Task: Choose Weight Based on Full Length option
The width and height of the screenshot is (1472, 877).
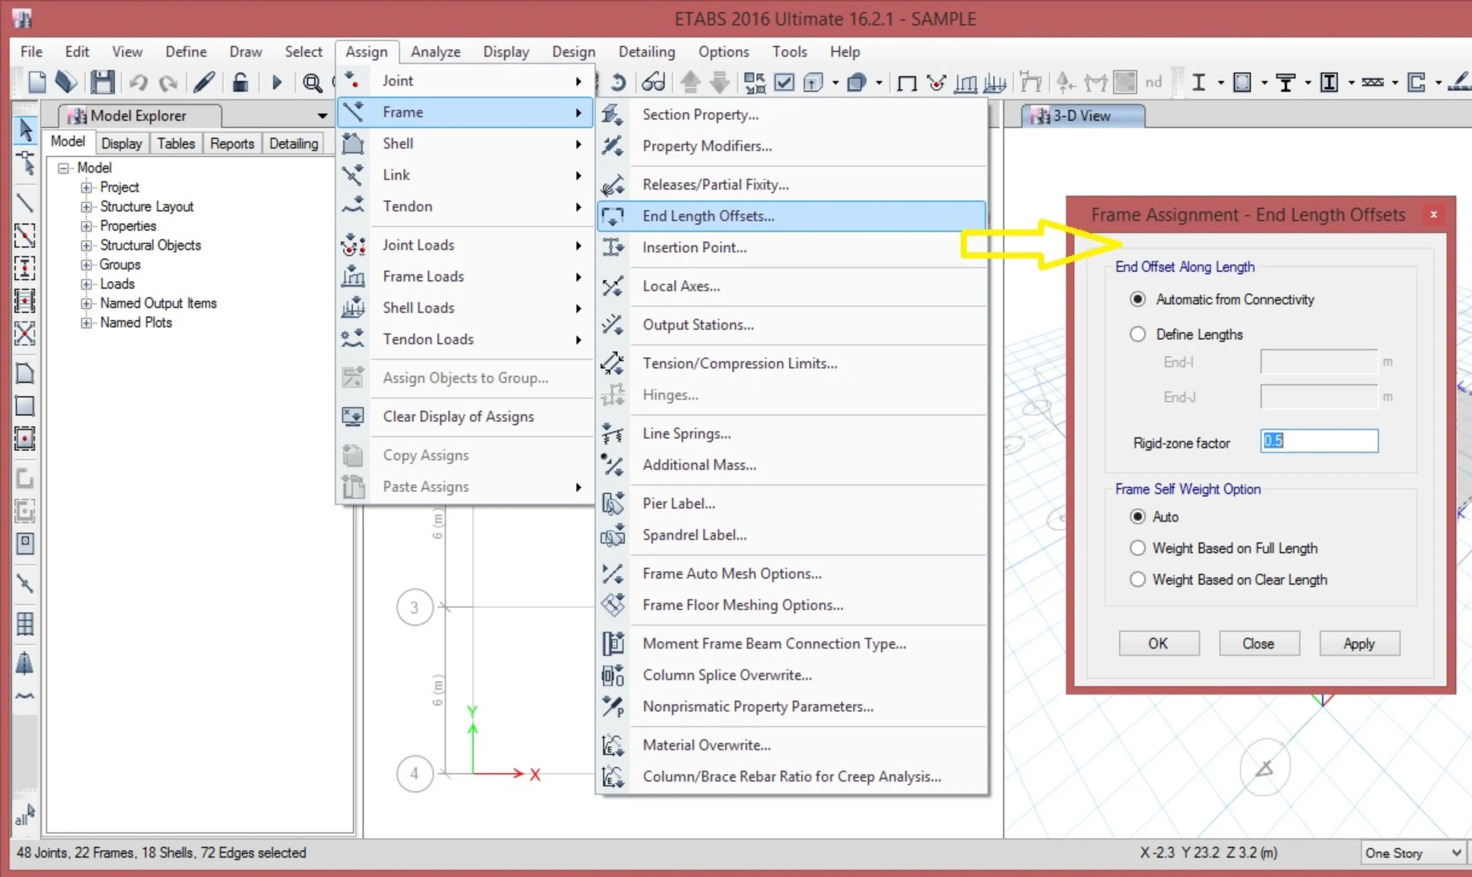Action: pos(1137,548)
